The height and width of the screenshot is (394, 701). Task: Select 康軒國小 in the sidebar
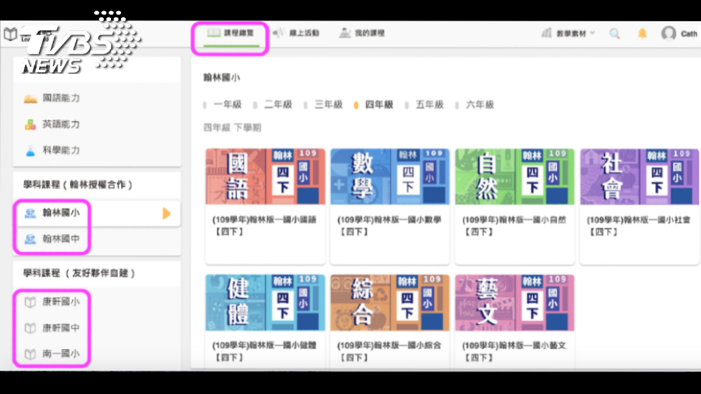point(62,301)
